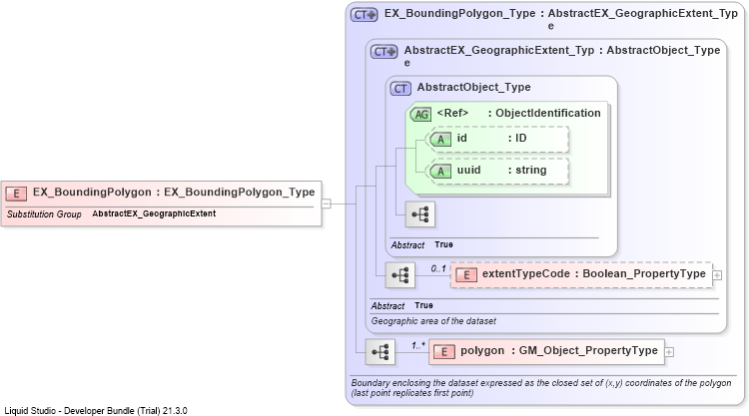Collapse the EX_BoundingPolygon element node
The image size is (749, 416).
tap(327, 204)
